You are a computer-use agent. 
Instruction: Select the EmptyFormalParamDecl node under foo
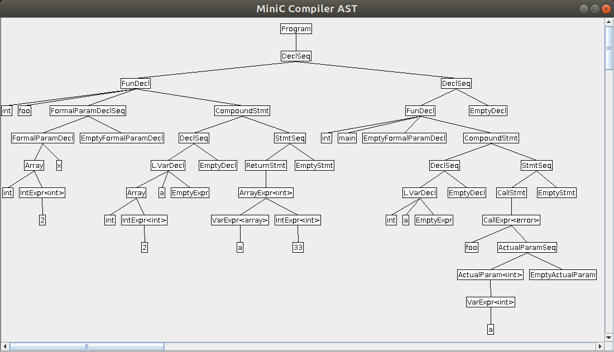[x=122, y=138]
